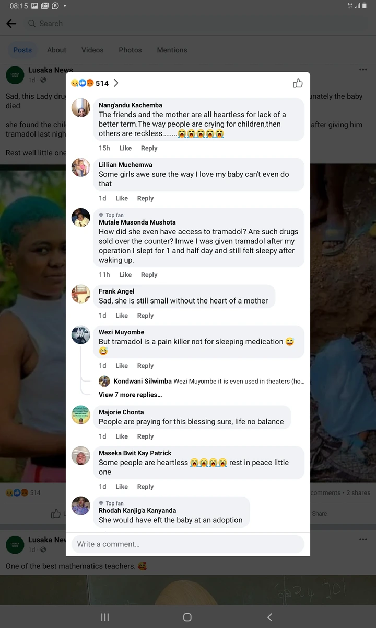This screenshot has width=376, height=628.
Task: Switch to the Photos tab
Action: coord(130,50)
